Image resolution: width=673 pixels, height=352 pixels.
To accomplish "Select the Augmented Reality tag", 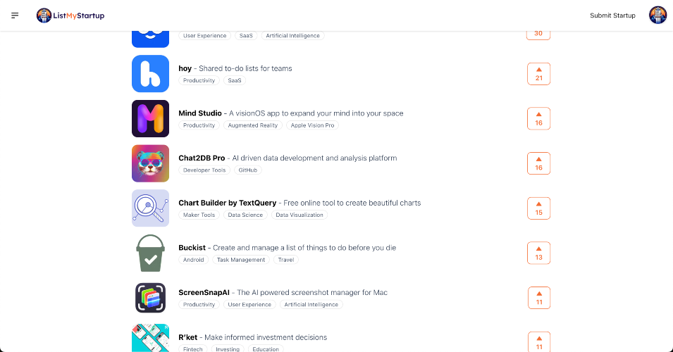I will [253, 125].
